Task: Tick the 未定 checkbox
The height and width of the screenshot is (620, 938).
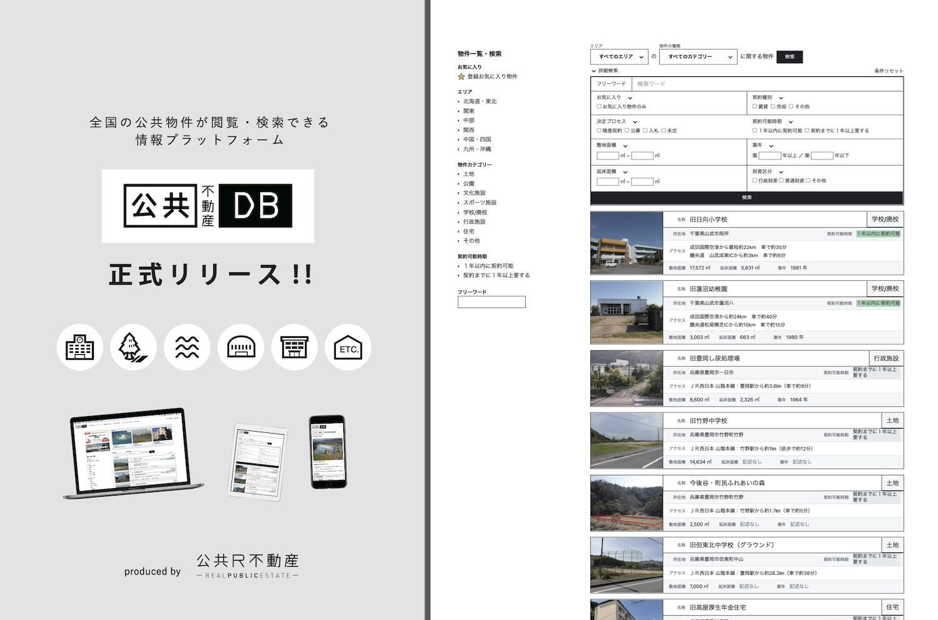Action: coord(663,131)
